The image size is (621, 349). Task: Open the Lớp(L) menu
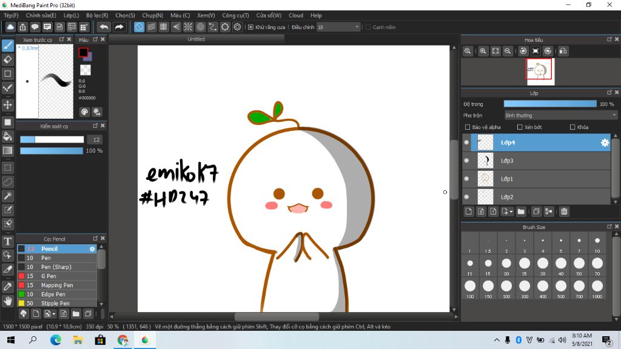[72, 15]
